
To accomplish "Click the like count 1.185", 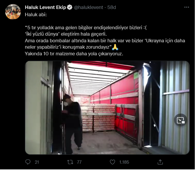I will click(x=124, y=162).
